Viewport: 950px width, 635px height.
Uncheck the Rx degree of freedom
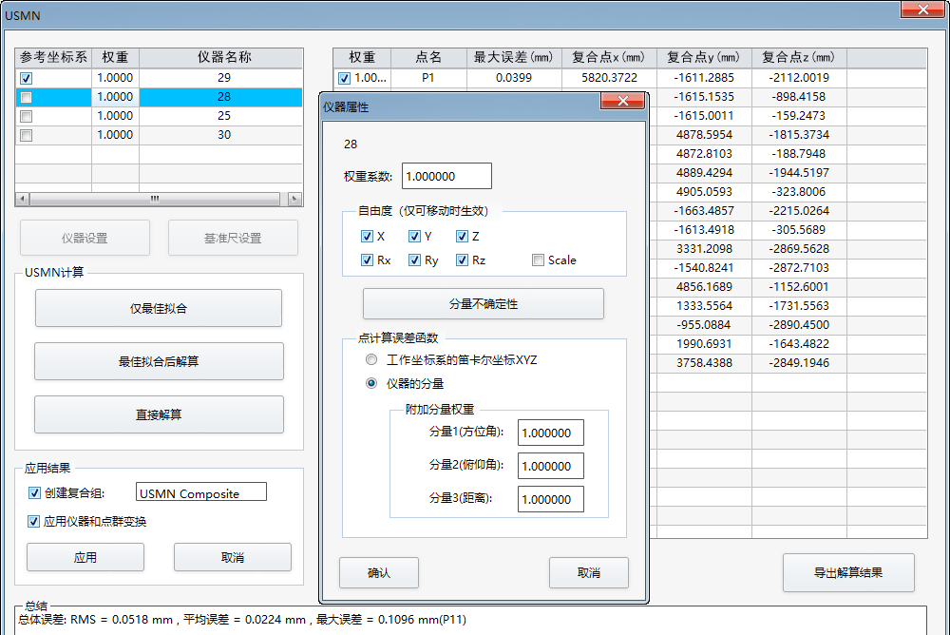368,260
